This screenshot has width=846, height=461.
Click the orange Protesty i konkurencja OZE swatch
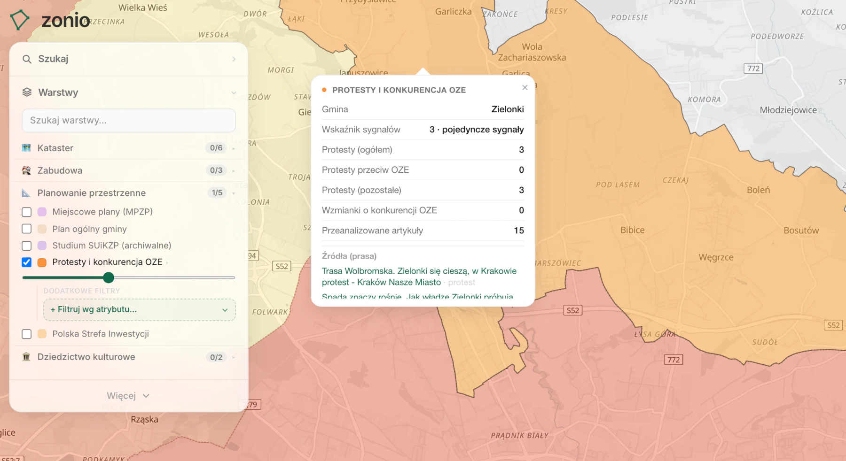(42, 262)
